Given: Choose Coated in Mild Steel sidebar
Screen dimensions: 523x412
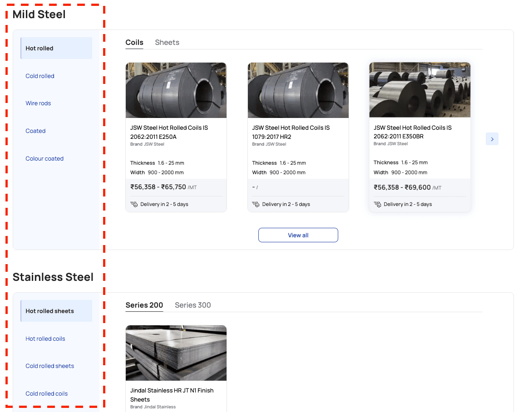Looking at the screenshot, I should 35,131.
